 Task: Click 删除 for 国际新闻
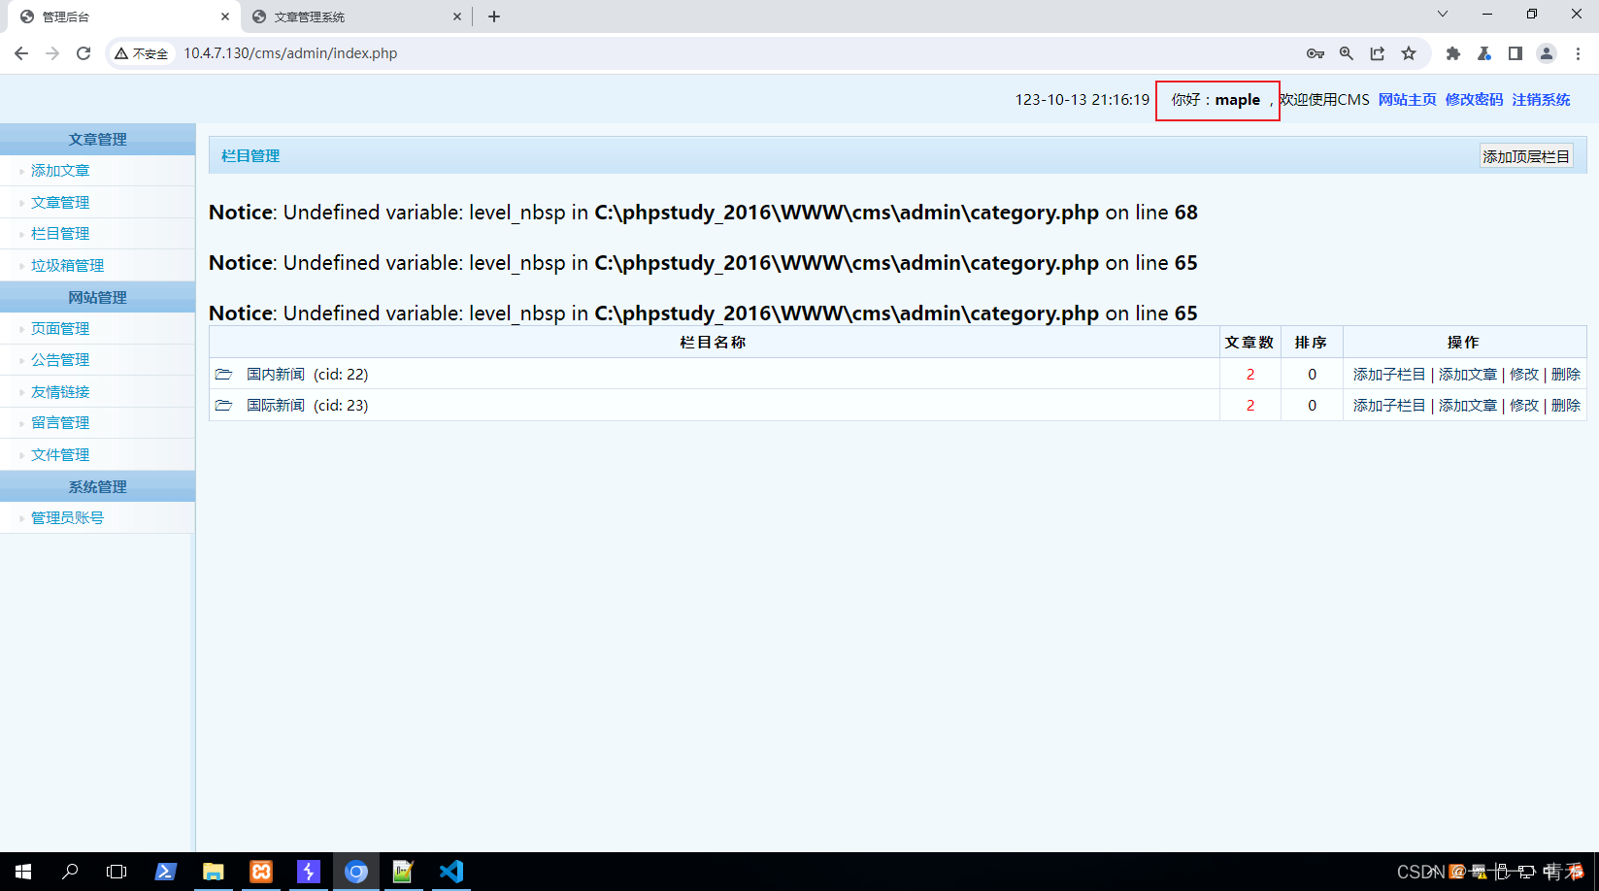[1566, 406]
